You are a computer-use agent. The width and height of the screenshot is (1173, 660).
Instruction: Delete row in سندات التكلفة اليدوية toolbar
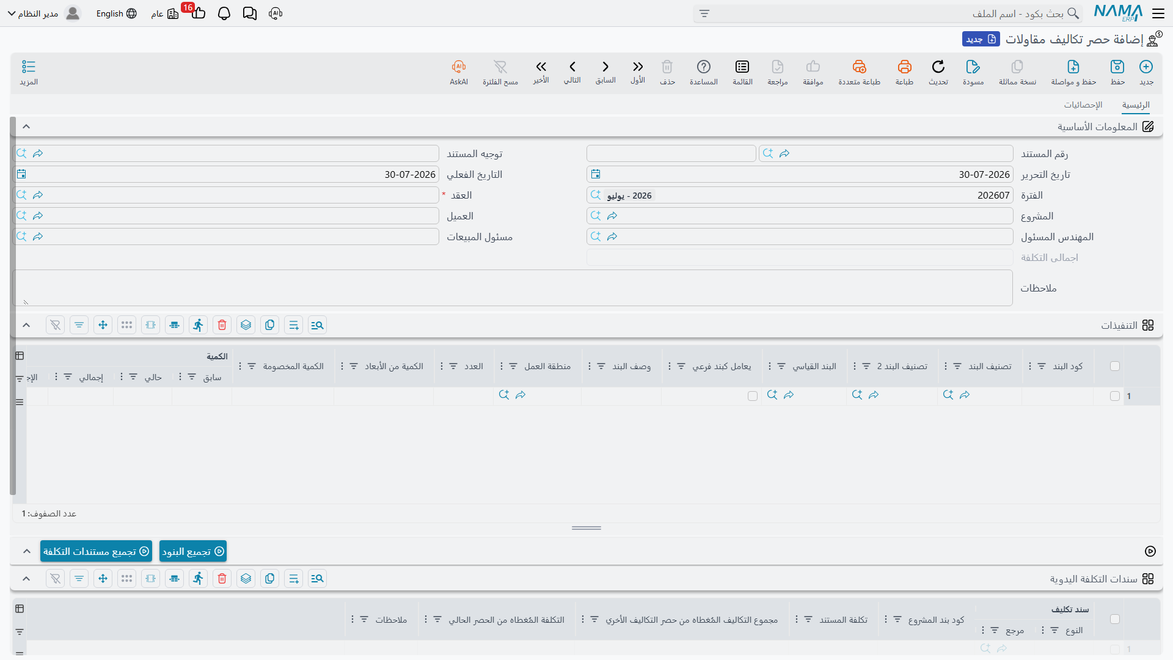pyautogui.click(x=222, y=579)
